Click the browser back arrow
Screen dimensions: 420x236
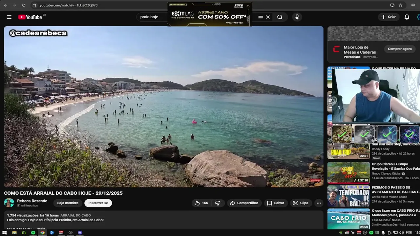tap(6, 5)
